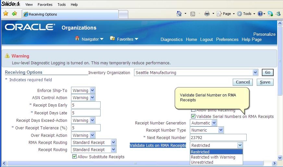Click the Warning alert triangle icon

(x=7, y=56)
